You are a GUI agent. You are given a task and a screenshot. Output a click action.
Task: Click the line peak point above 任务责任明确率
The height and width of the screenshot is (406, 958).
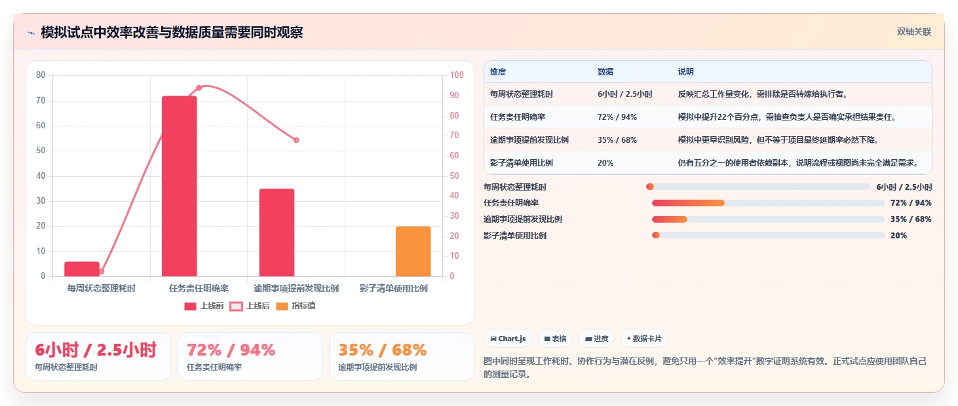199,88
